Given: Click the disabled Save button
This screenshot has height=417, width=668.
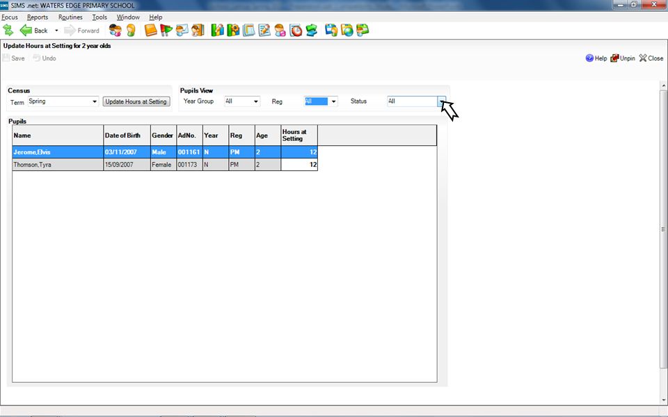Looking at the screenshot, I should pos(14,58).
